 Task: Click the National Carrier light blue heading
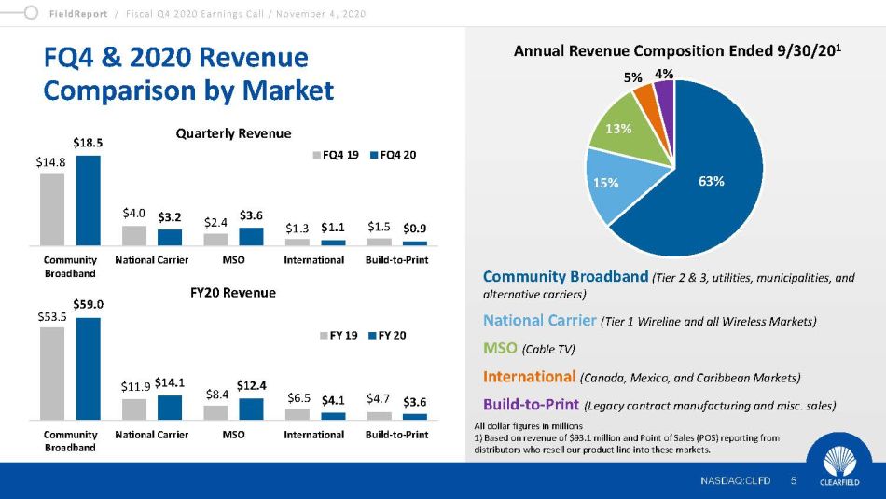click(x=539, y=321)
